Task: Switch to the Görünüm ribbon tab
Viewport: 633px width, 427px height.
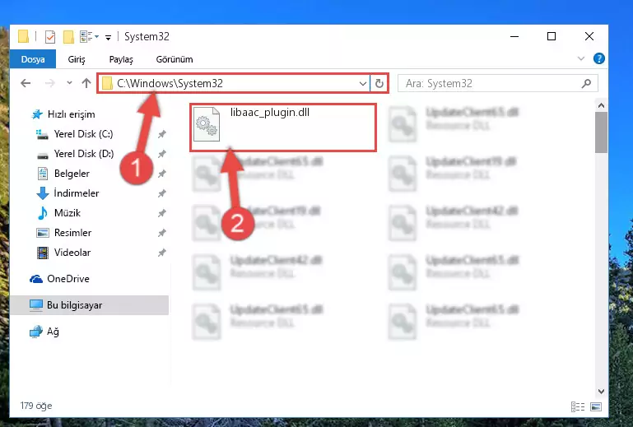Action: click(175, 59)
